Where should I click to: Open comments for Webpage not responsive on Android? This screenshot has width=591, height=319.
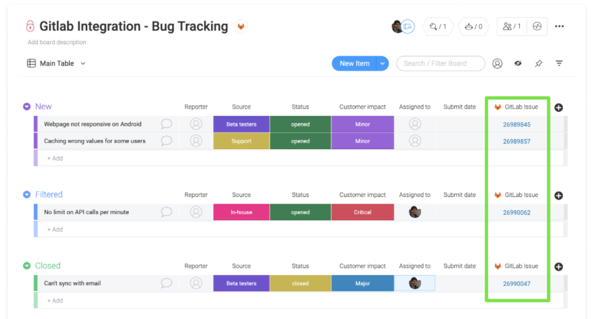pyautogui.click(x=166, y=124)
